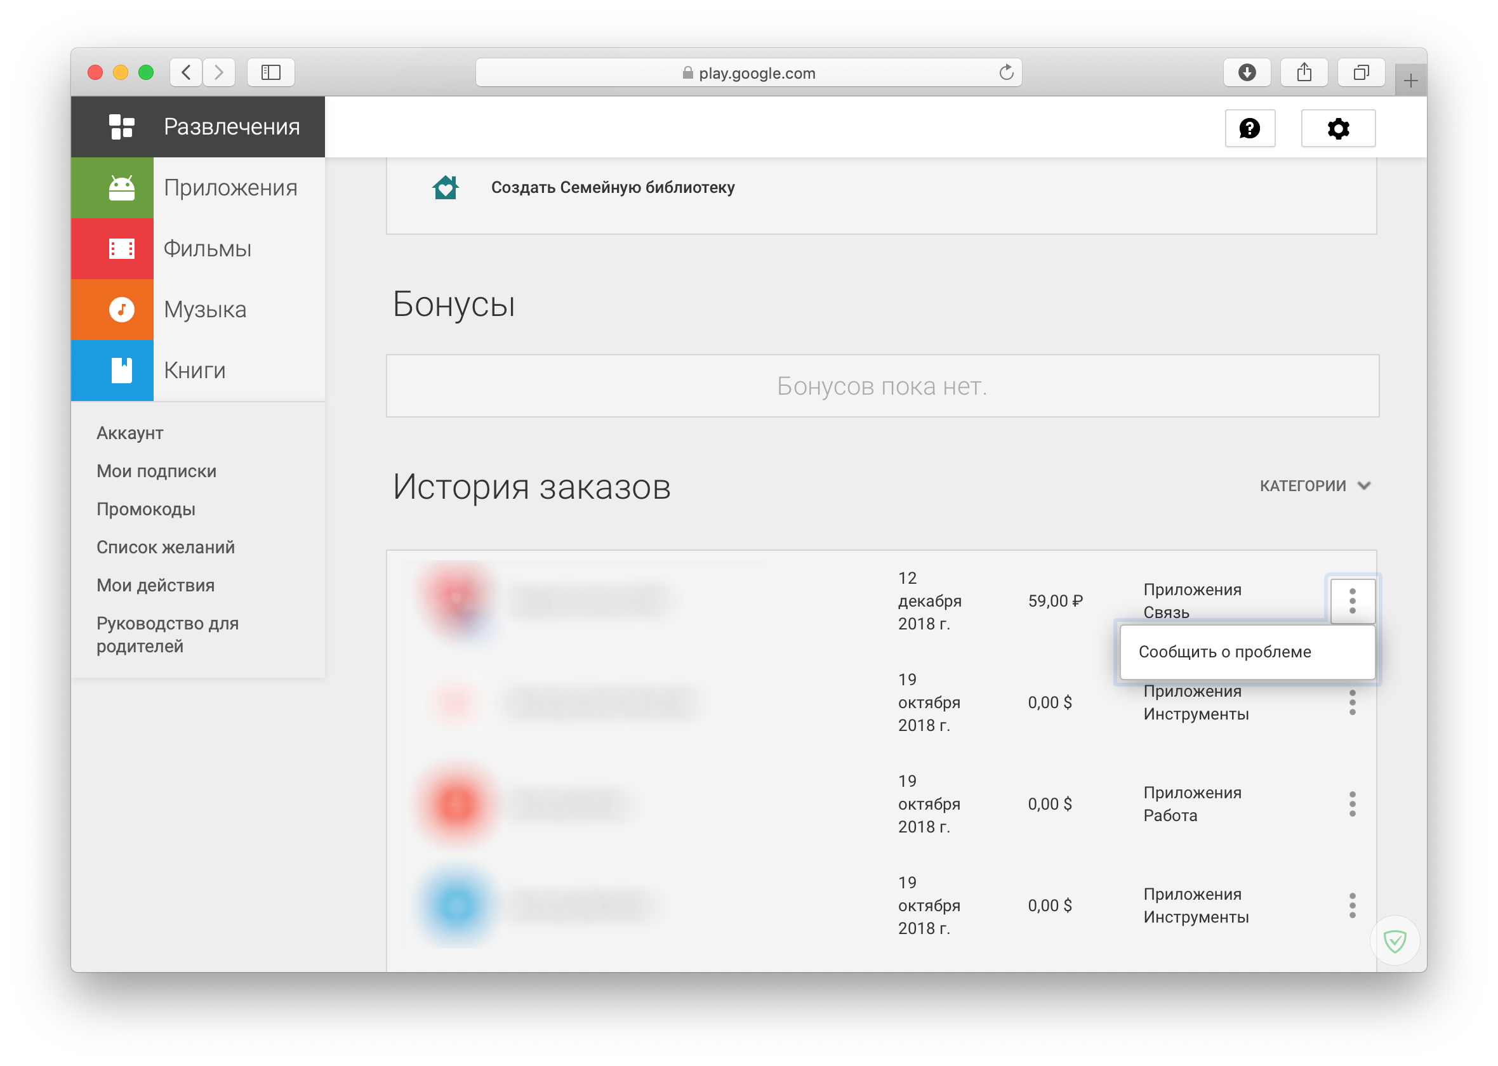This screenshot has width=1498, height=1066.
Task: Open three-dot menu for 59,00 ₽ order
Action: [1353, 602]
